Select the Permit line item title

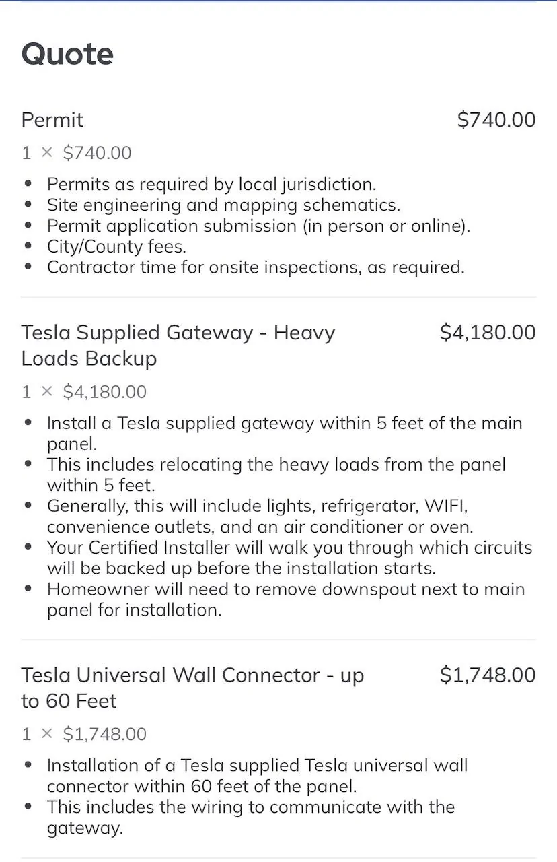point(52,120)
